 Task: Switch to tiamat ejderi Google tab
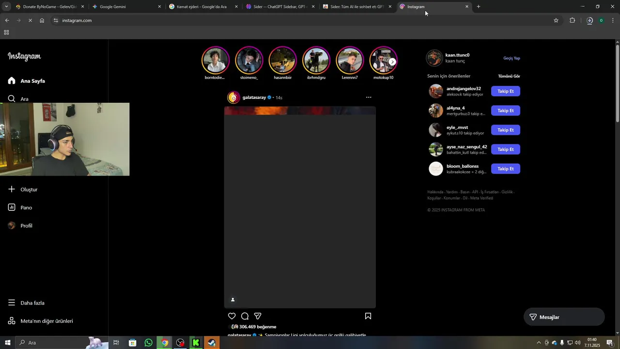(x=203, y=7)
